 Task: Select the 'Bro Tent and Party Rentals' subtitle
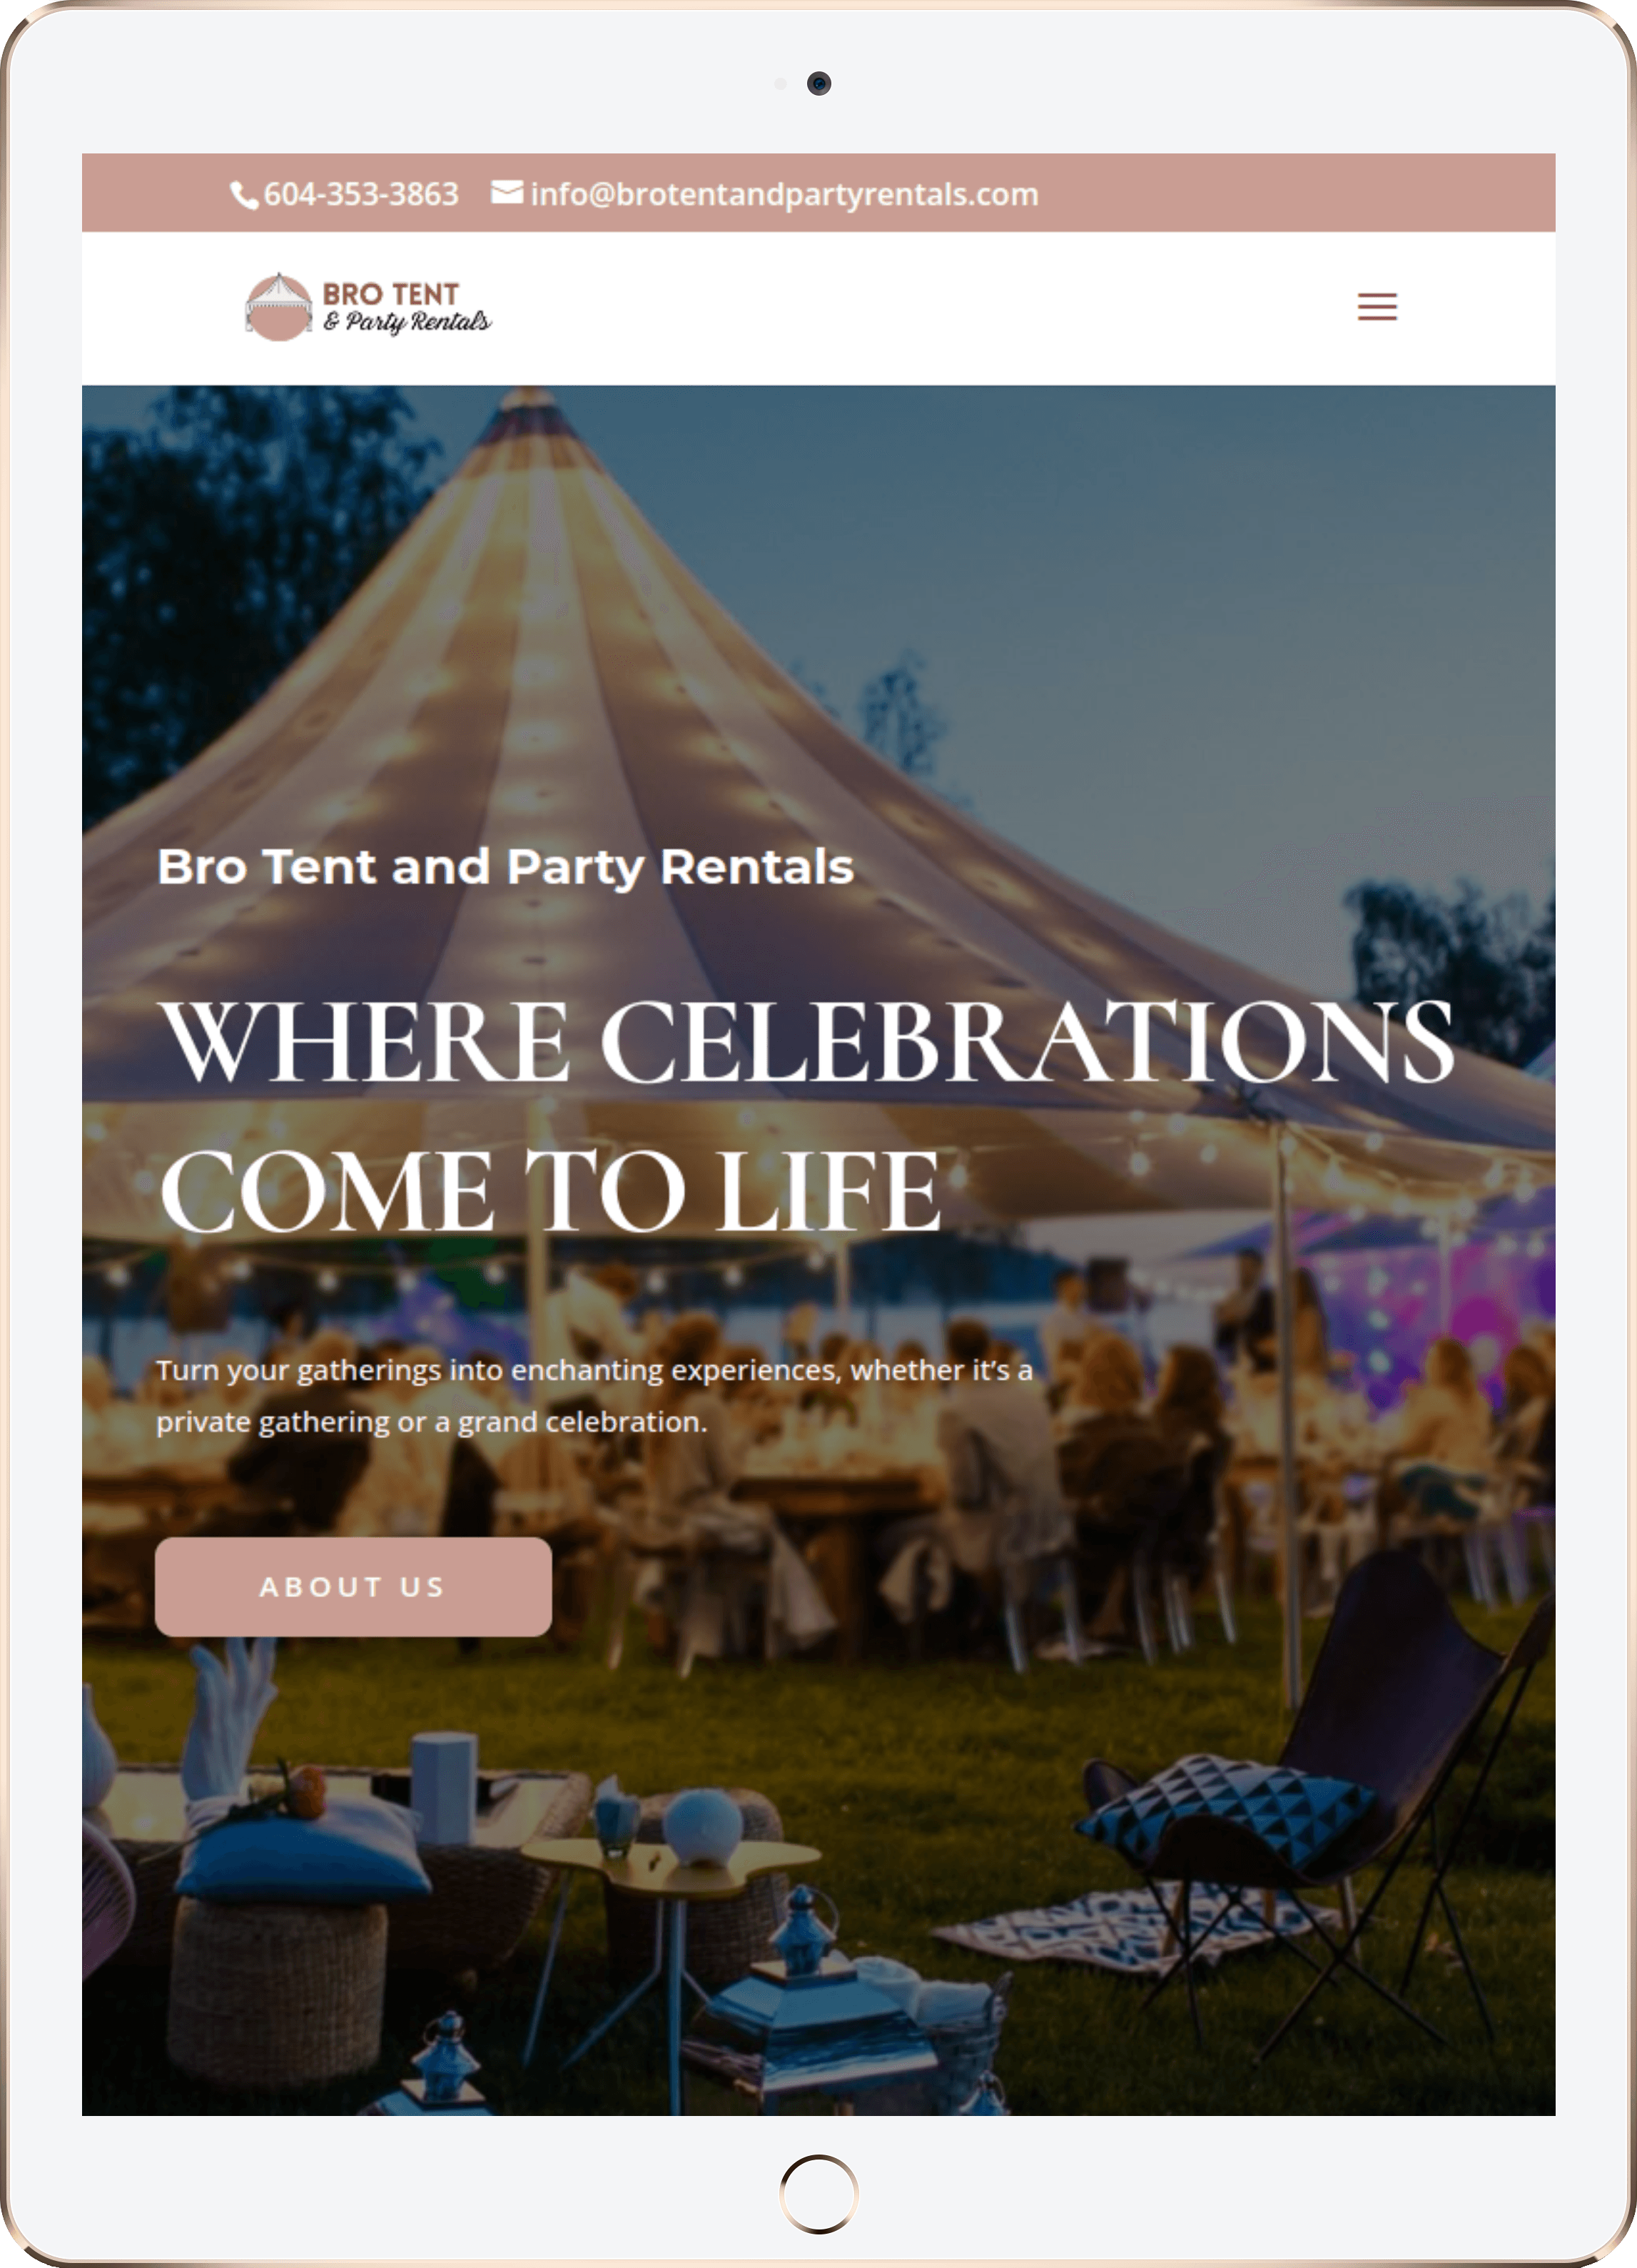coord(505,867)
